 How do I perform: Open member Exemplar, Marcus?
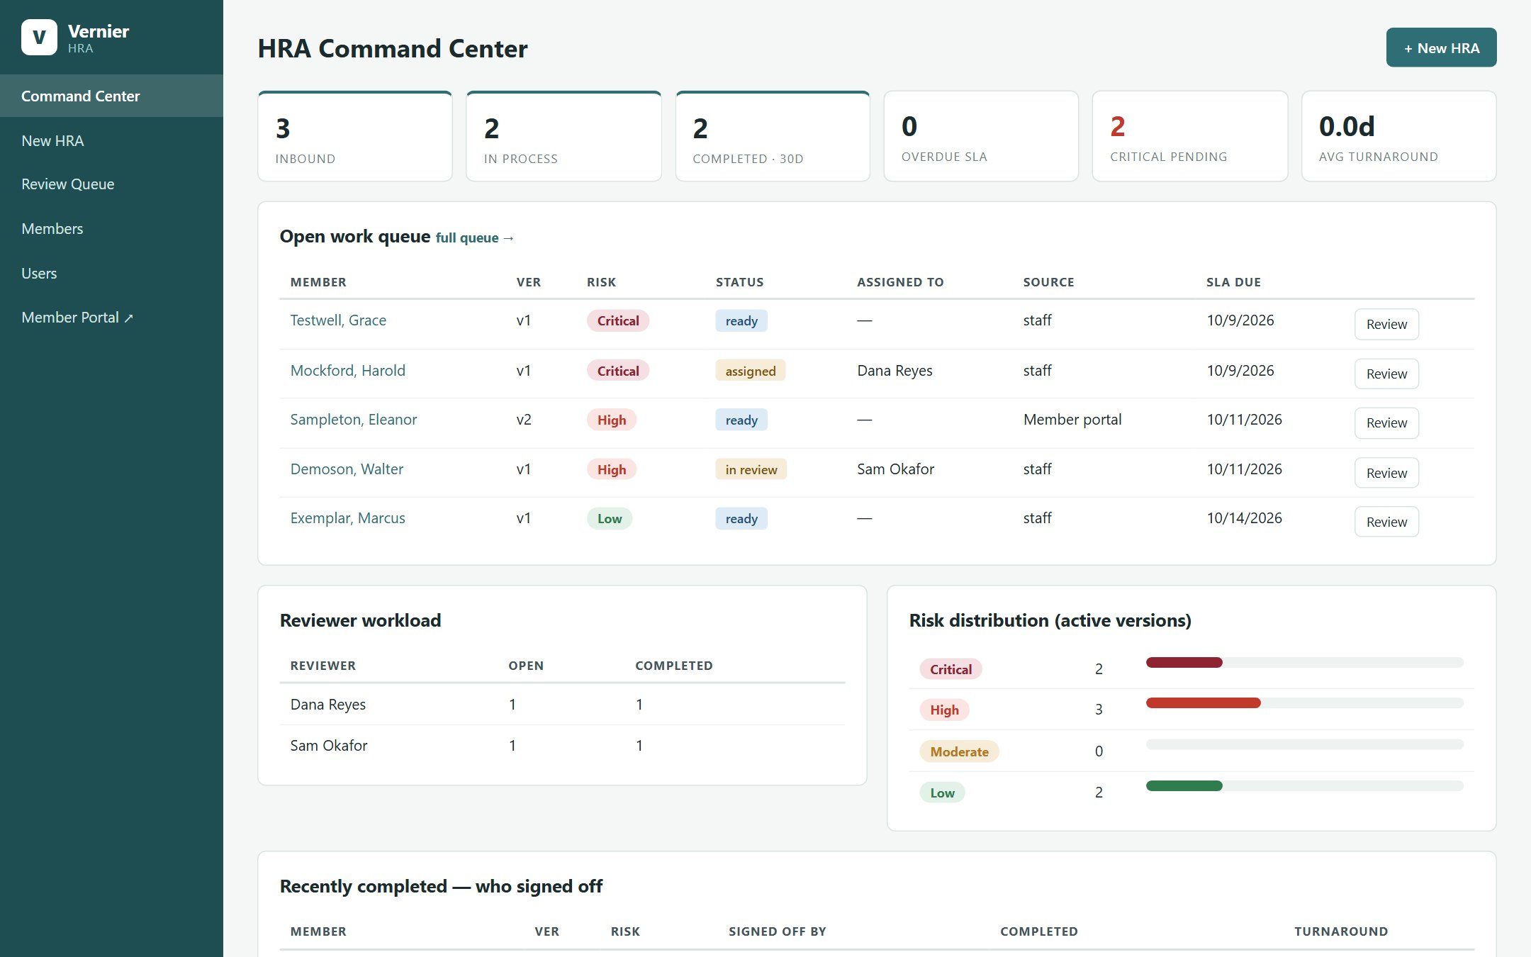(x=347, y=518)
